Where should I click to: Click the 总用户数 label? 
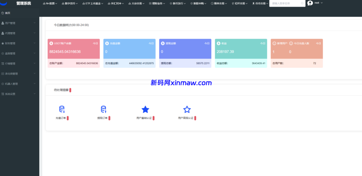pos(278,63)
